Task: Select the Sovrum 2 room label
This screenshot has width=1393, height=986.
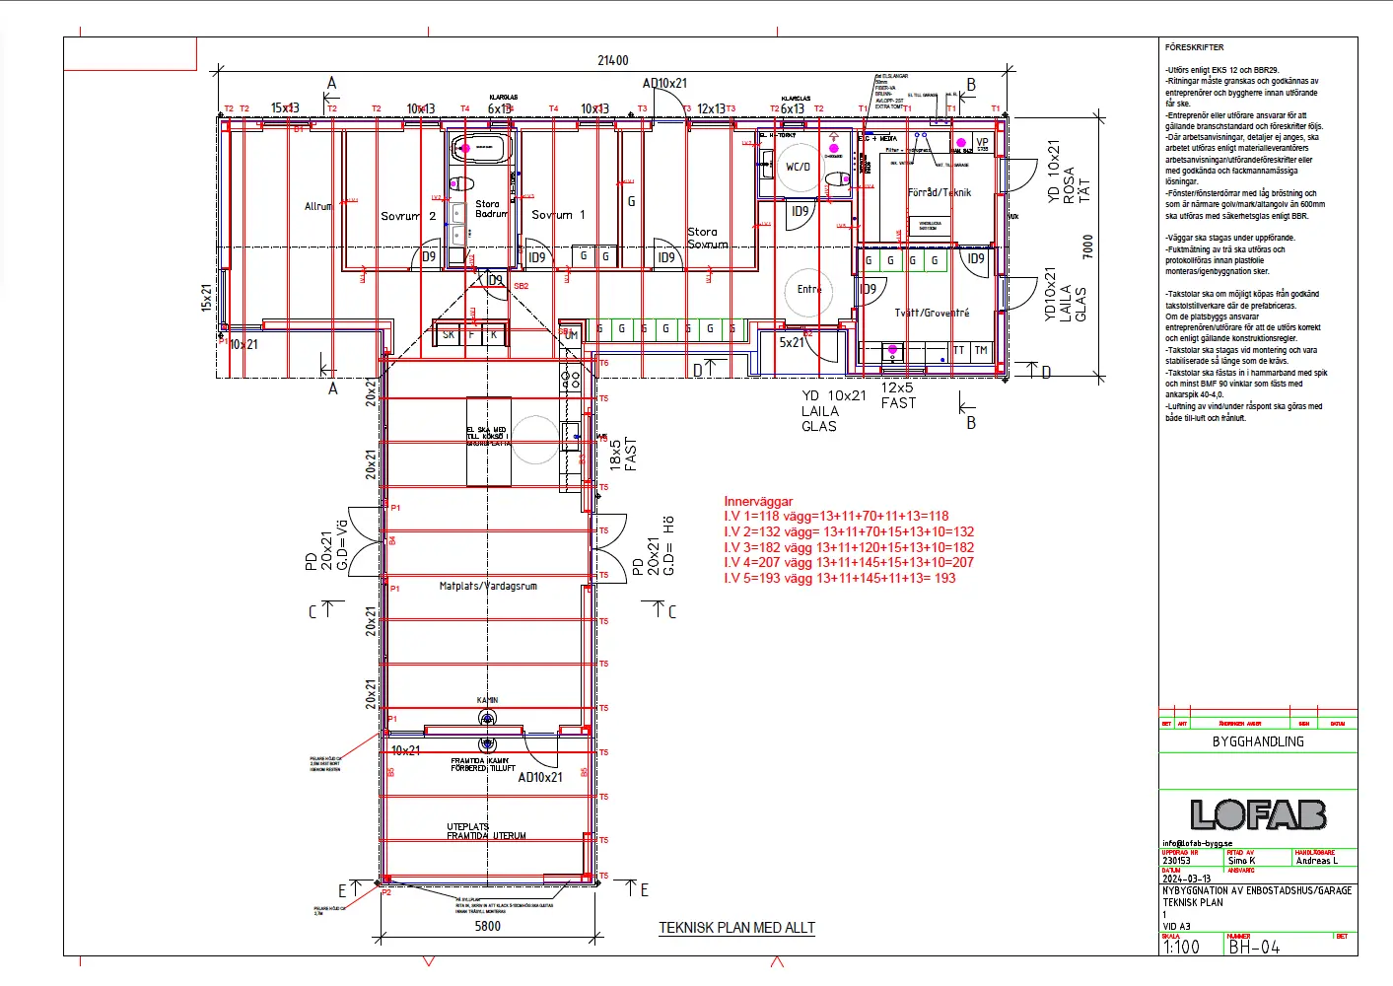Action: (x=408, y=216)
